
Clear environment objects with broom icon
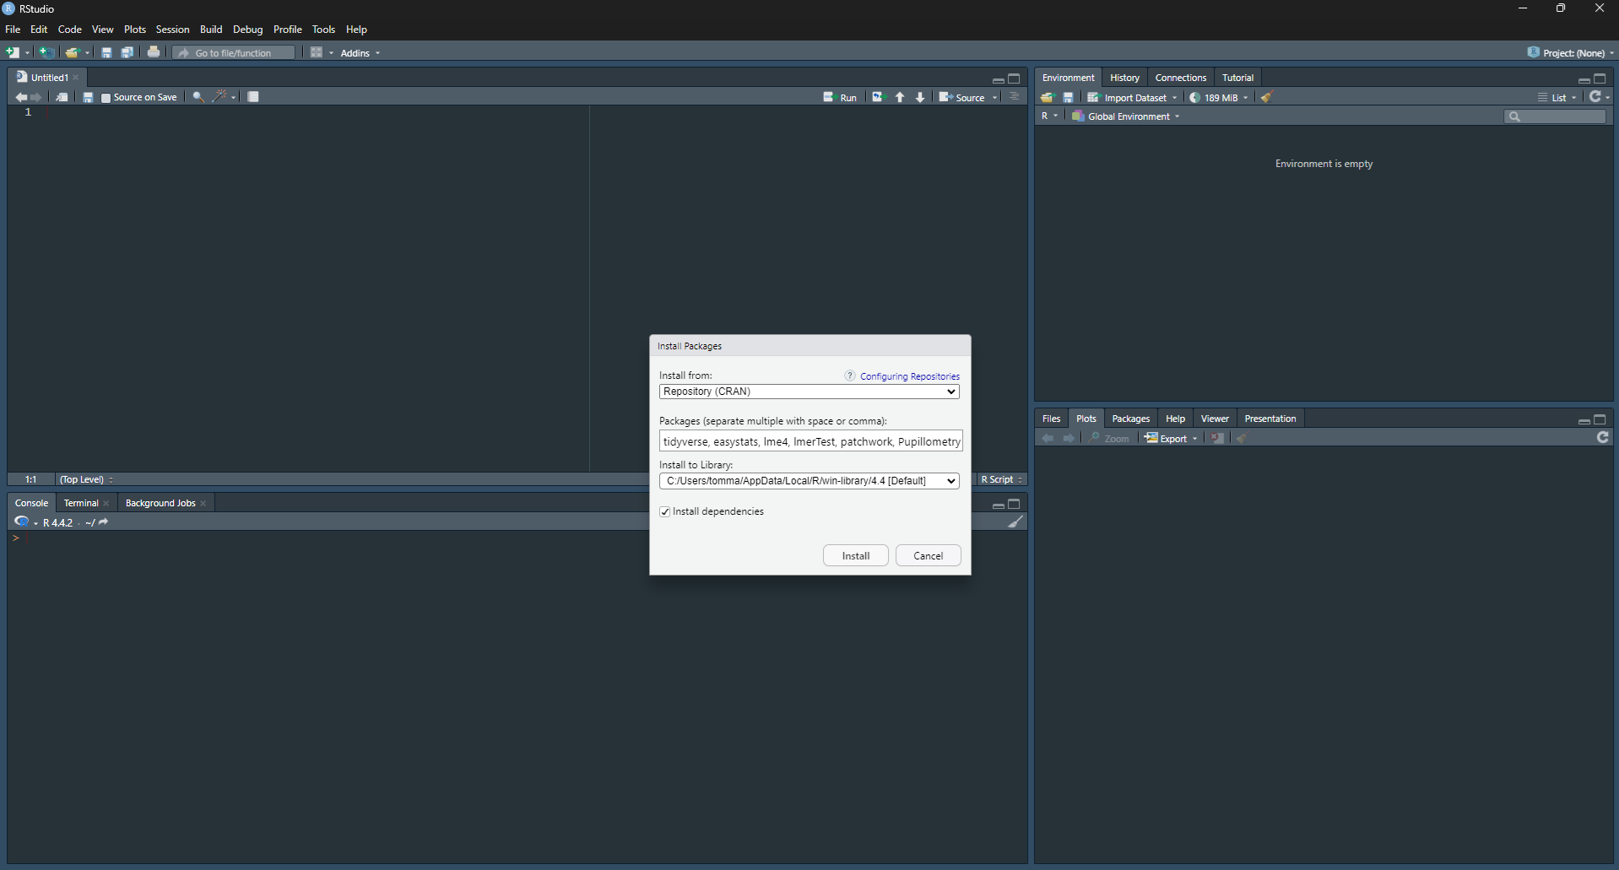(1266, 97)
